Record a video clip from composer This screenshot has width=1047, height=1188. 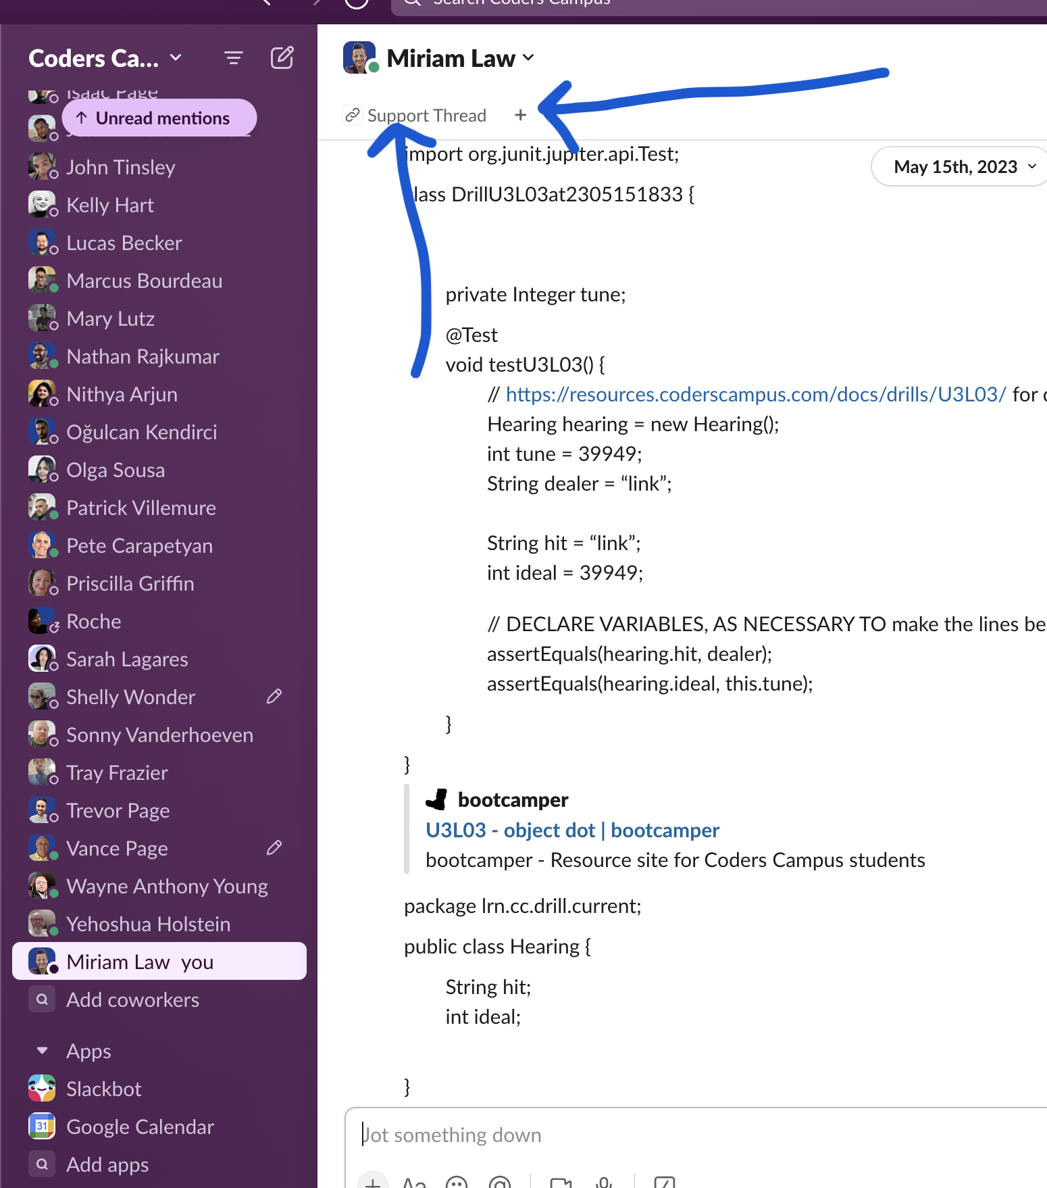561,1183
